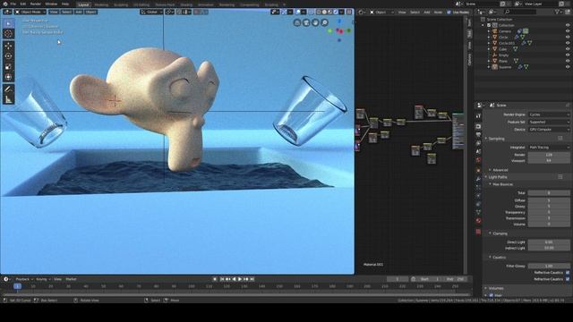573x322 pixels.
Task: Select the Scale tool
Action: (8, 67)
